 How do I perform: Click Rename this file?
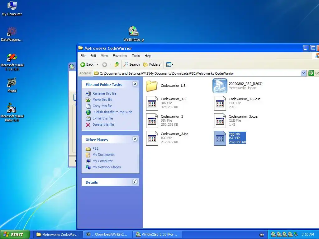point(104,93)
